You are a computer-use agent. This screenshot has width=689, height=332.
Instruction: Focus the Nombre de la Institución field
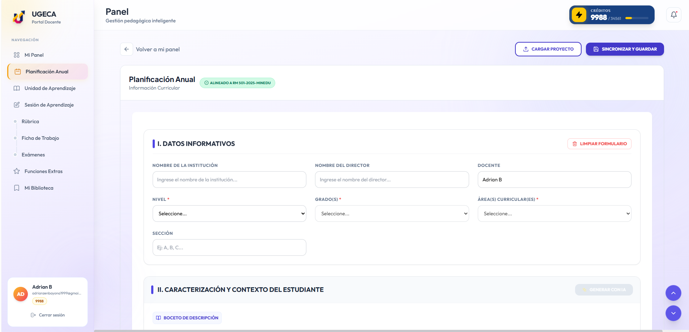coord(229,180)
